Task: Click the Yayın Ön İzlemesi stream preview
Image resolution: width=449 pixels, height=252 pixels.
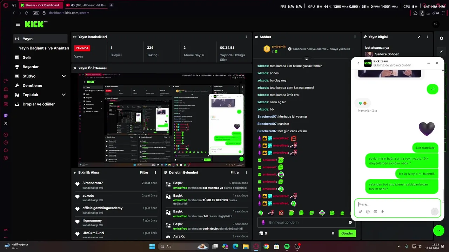Action: tap(162, 120)
